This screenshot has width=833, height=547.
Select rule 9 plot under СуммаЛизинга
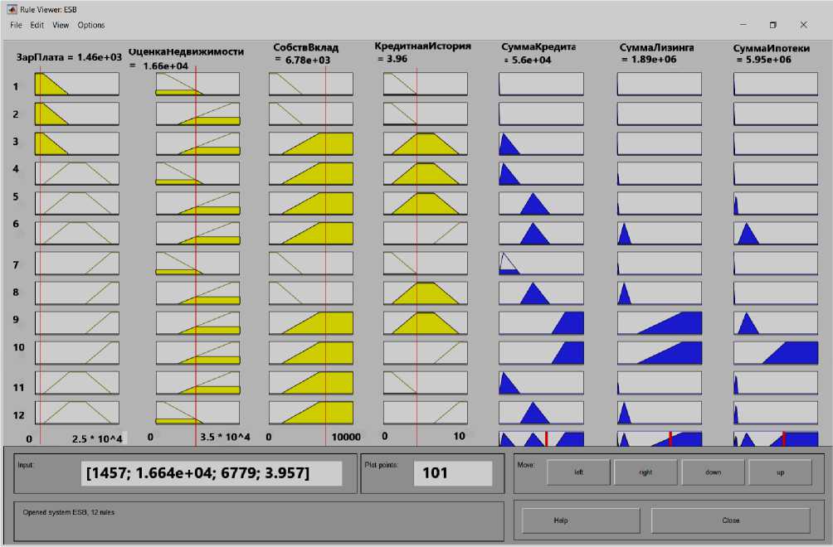[659, 322]
